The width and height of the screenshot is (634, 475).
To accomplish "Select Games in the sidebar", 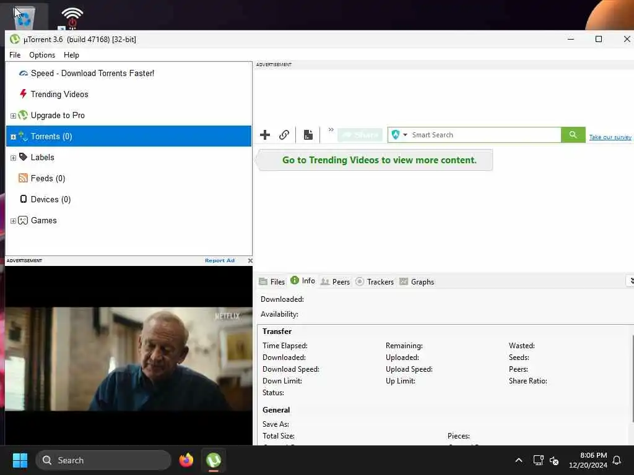I will [44, 220].
